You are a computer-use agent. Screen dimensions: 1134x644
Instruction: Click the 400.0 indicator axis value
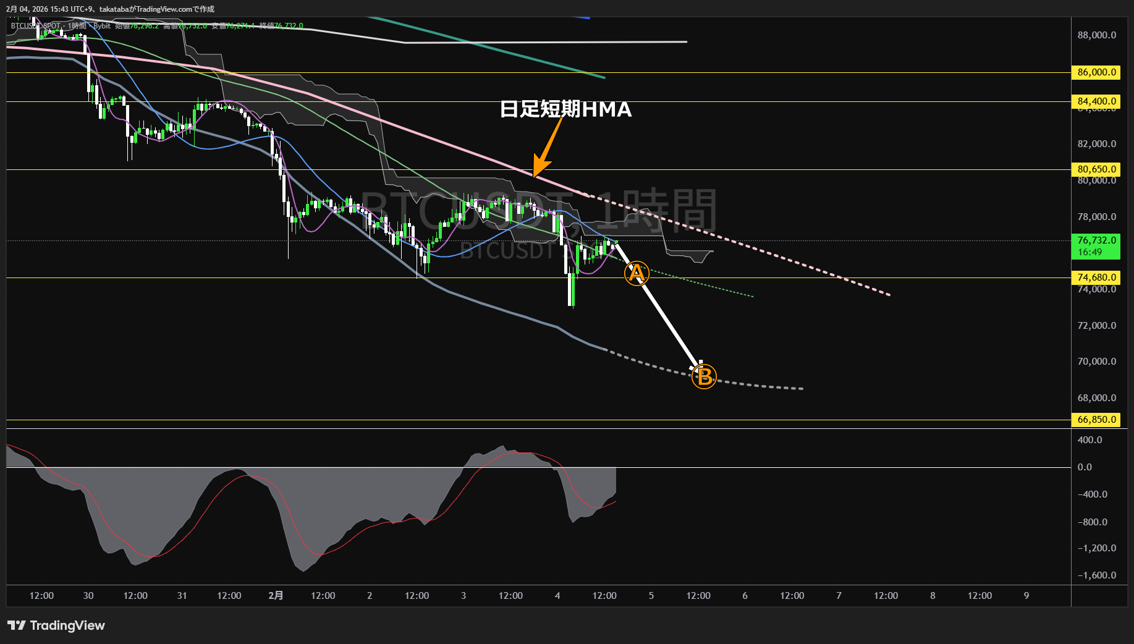(x=1090, y=440)
